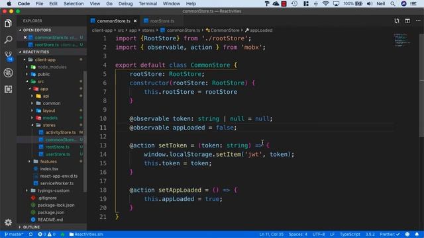Open errors and warnings count
The width and height of the screenshot is (424, 238).
click(47, 234)
